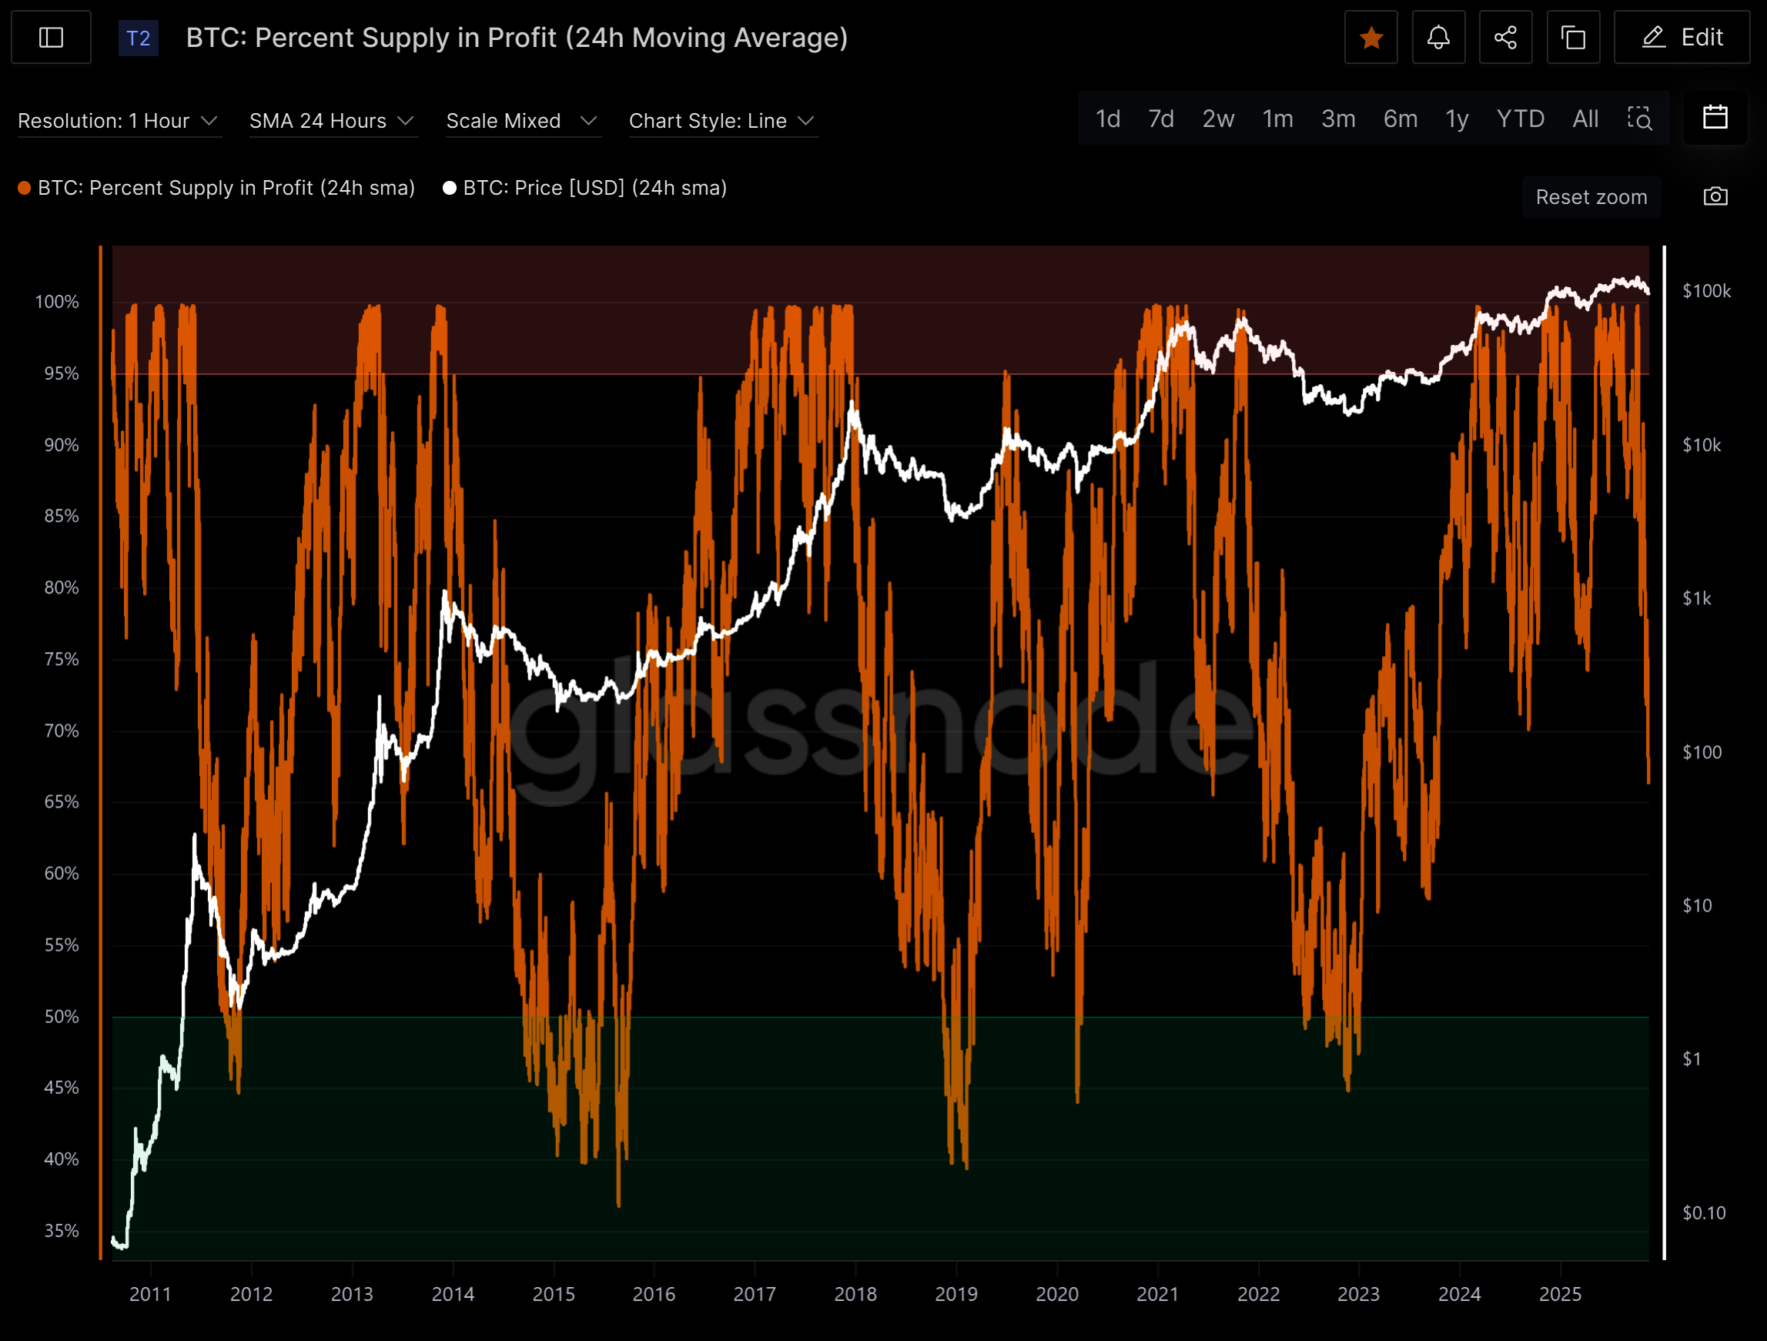Open the calendar date picker icon

coord(1715,119)
